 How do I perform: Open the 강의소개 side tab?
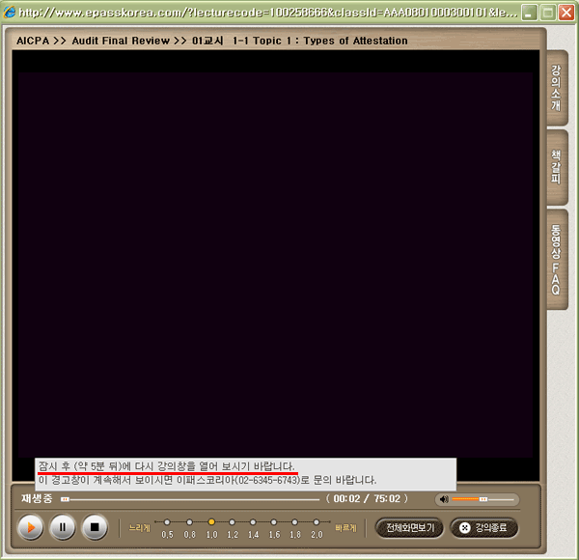click(556, 89)
